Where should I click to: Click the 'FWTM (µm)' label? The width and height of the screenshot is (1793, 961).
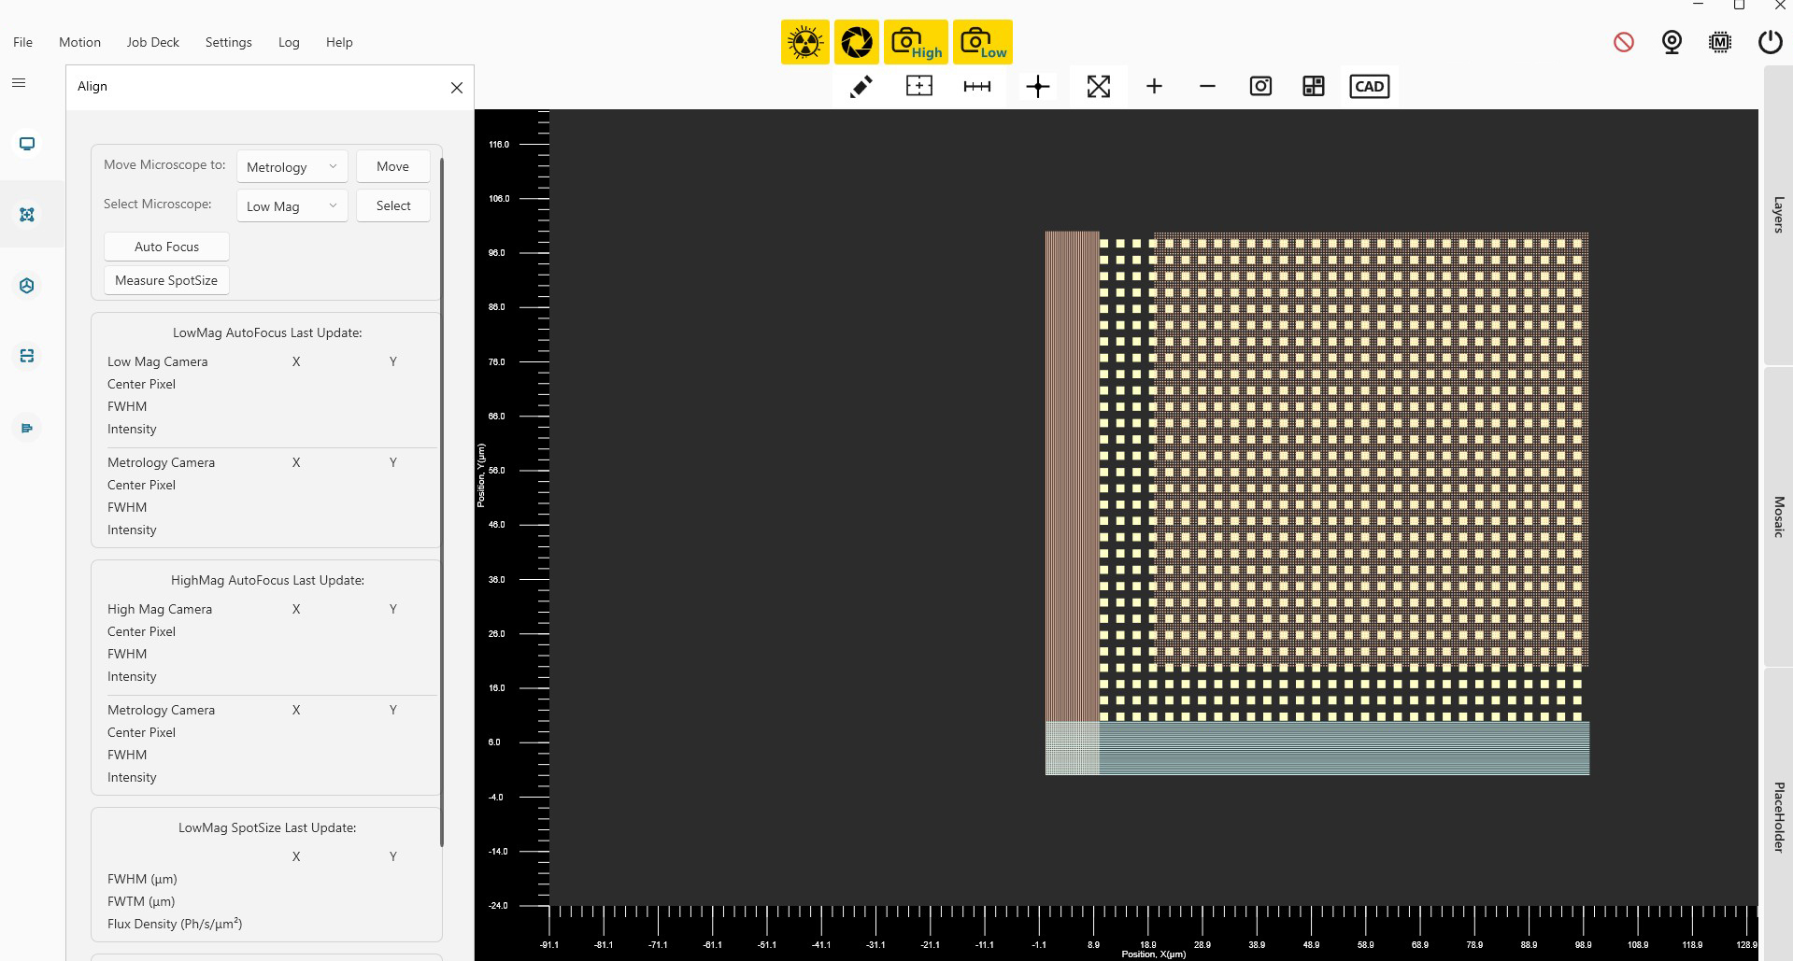click(x=141, y=901)
